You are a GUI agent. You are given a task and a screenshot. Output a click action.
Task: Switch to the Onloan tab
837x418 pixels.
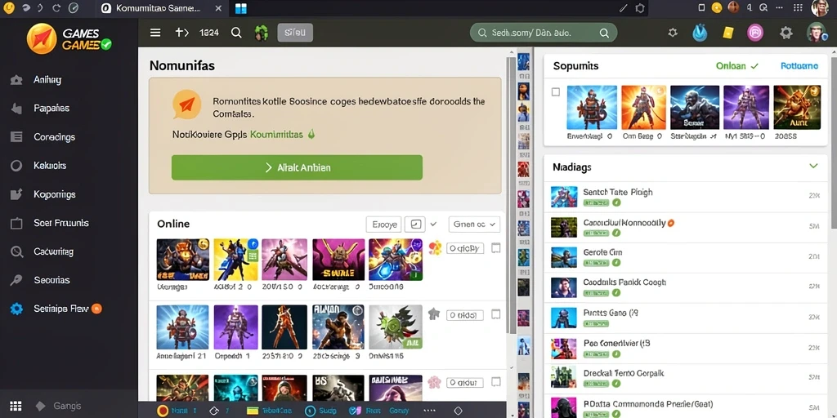point(736,66)
